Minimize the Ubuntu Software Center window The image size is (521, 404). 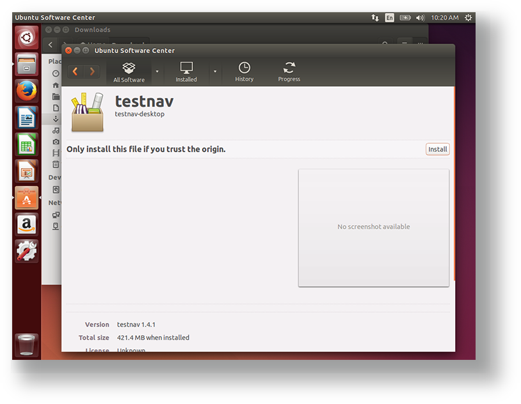coord(77,50)
